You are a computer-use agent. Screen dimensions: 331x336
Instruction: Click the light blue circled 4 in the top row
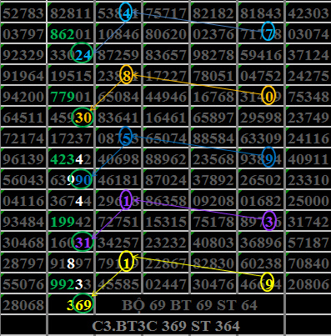tap(126, 13)
